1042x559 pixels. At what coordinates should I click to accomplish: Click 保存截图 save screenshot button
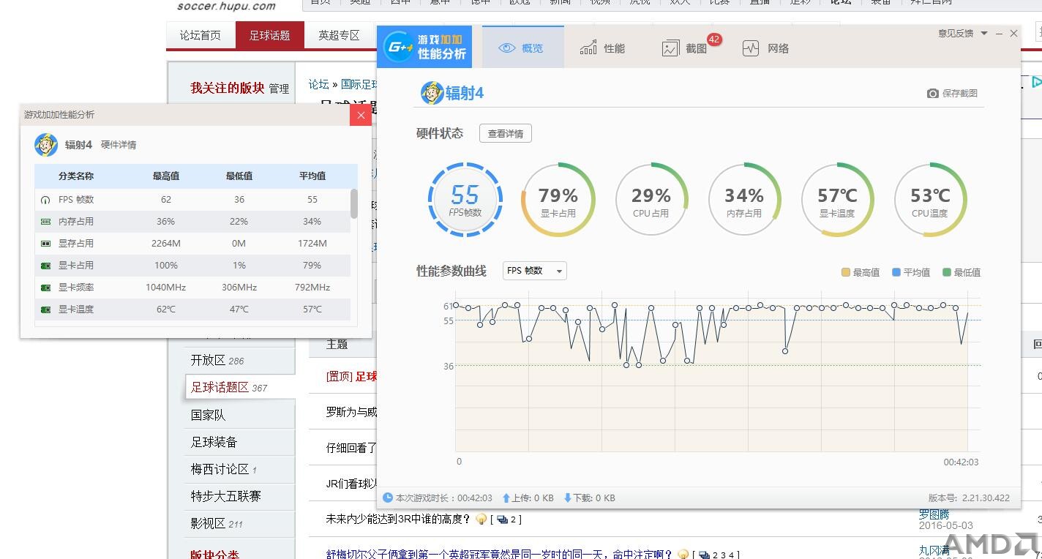coord(952,93)
